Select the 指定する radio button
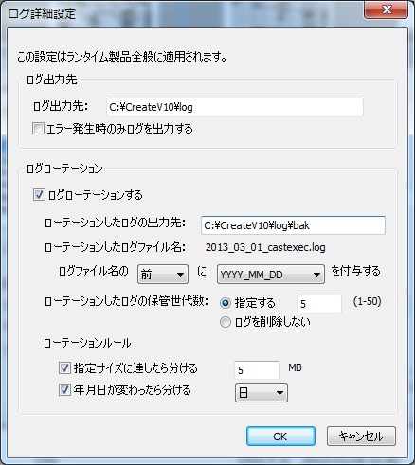 point(226,303)
